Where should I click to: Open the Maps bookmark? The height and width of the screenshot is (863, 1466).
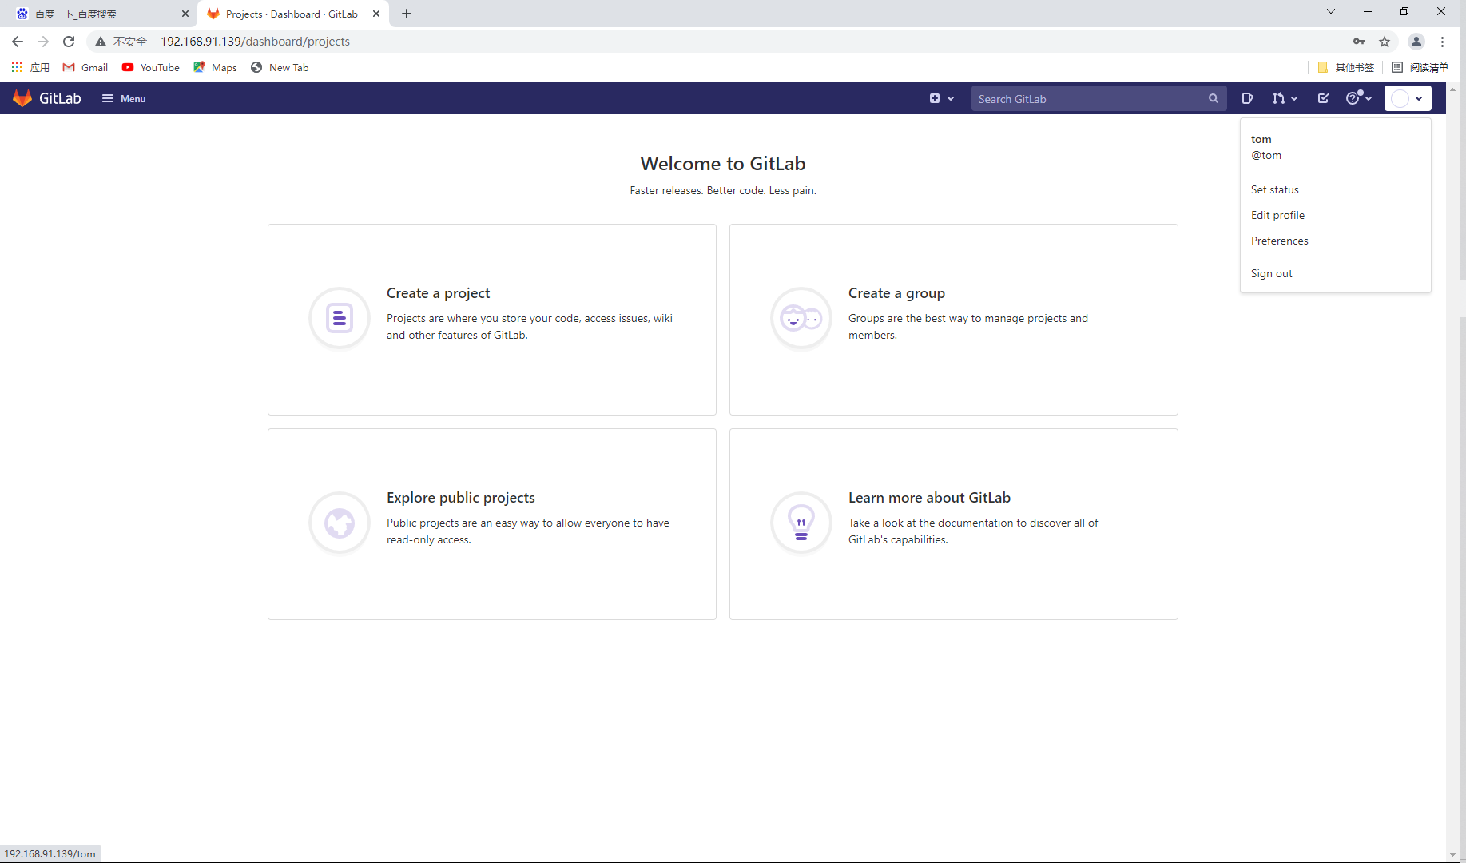pos(215,67)
